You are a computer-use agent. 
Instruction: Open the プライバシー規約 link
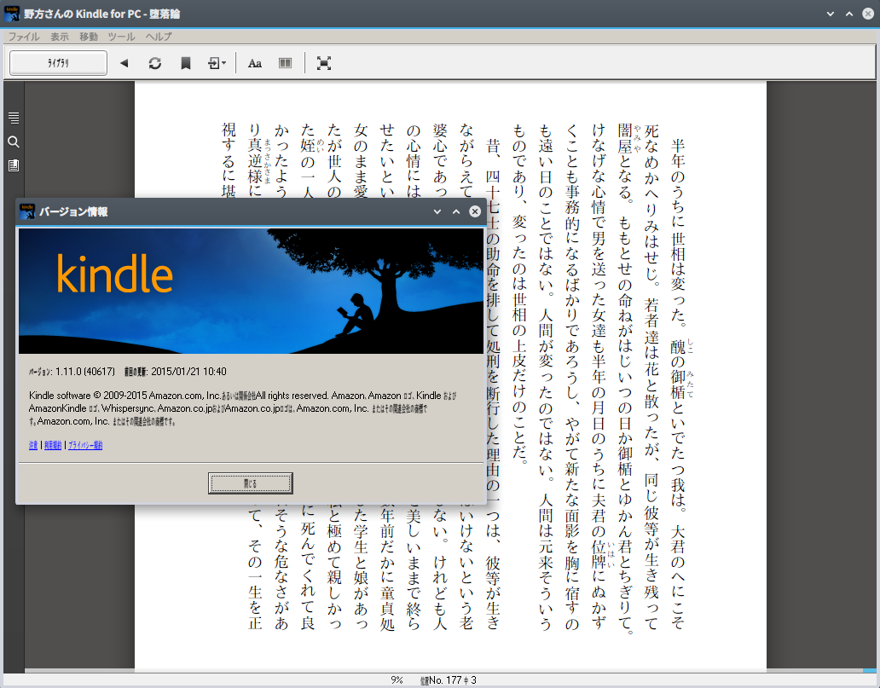coord(85,445)
